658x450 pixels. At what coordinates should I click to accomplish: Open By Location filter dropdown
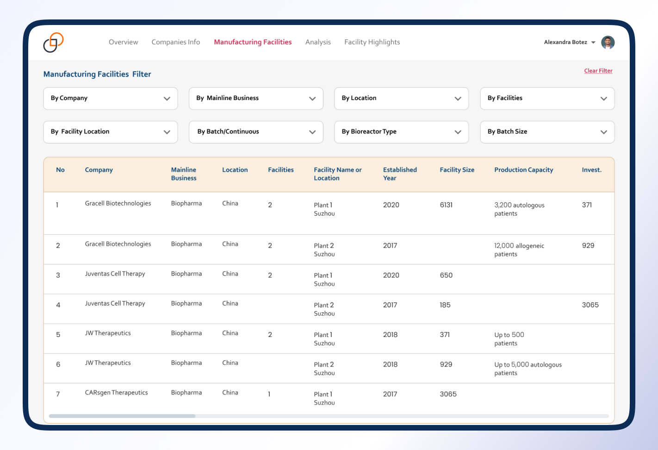point(401,99)
